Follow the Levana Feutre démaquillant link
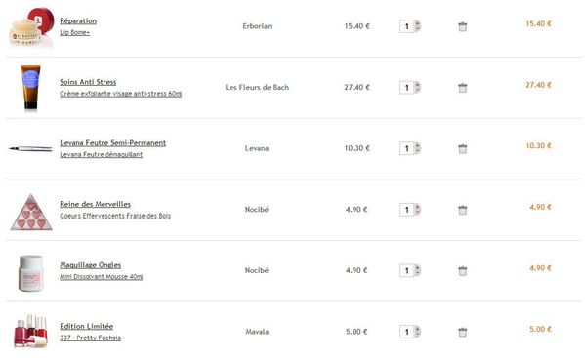585x358 pixels. (102, 154)
